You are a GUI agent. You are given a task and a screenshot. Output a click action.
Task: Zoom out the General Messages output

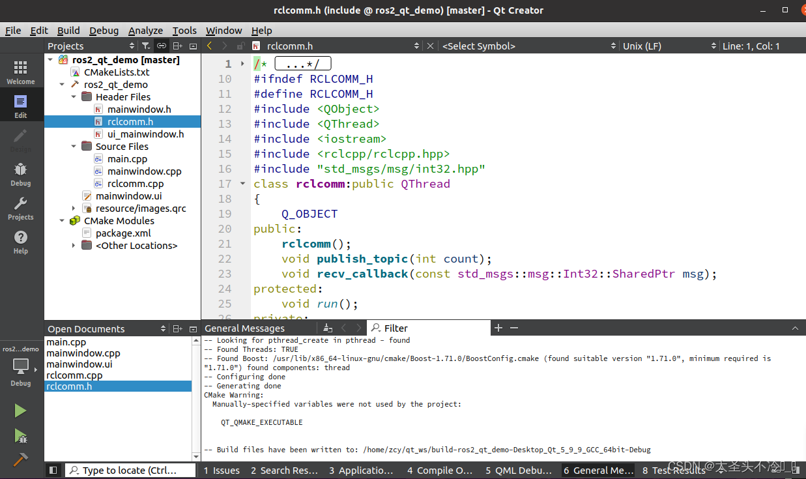pos(514,328)
